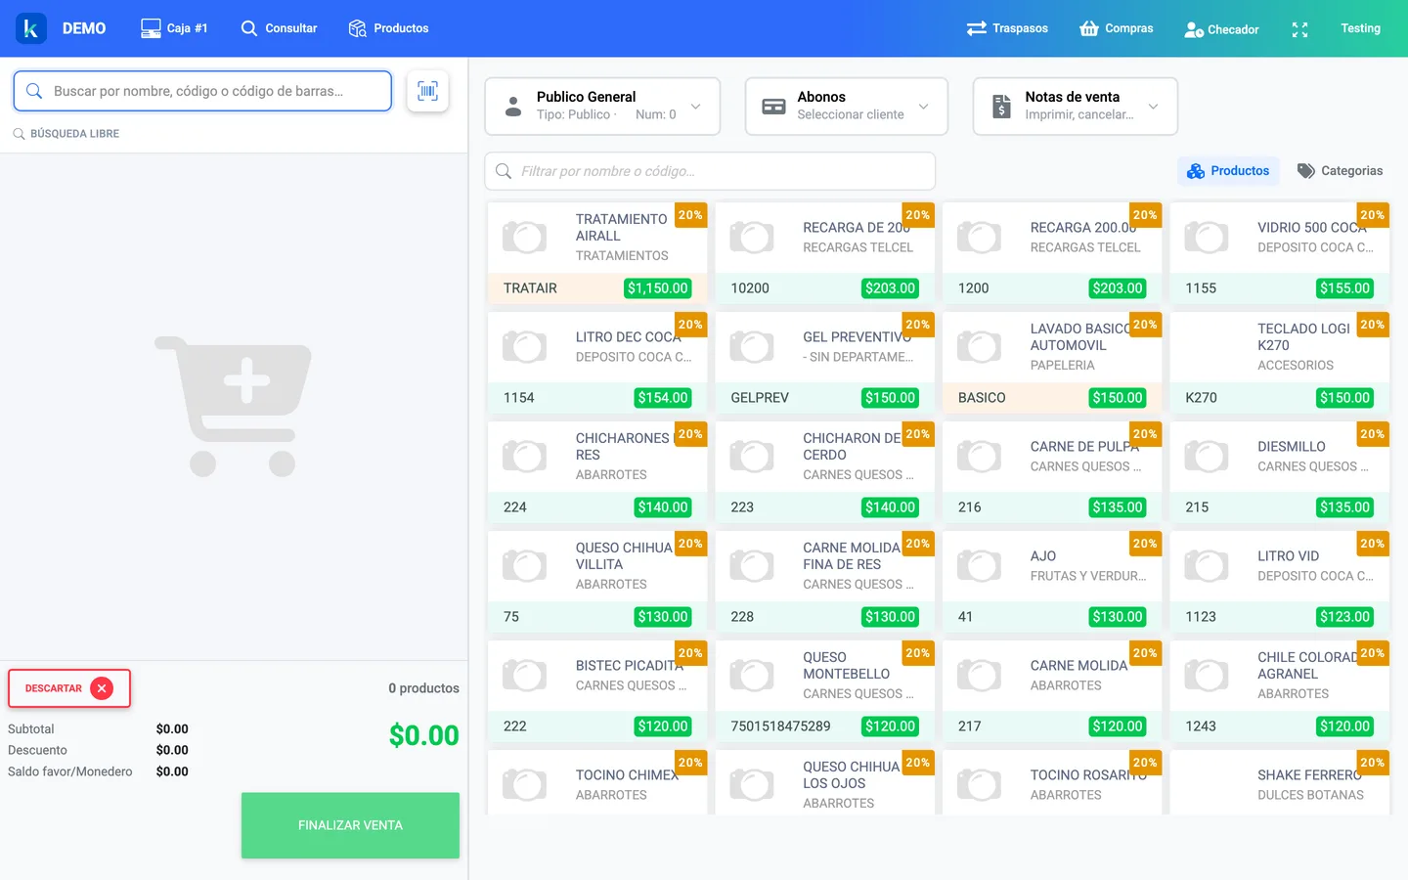Viewport: 1408px width, 880px height.
Task: Focus the search by name or barcode field
Action: pos(202,91)
